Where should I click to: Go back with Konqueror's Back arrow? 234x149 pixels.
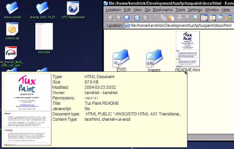tap(111, 18)
